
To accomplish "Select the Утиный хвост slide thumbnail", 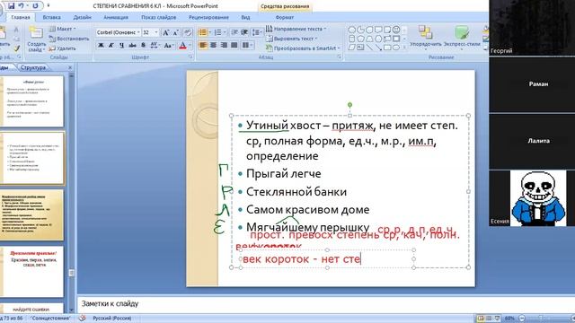I will [x=32, y=159].
